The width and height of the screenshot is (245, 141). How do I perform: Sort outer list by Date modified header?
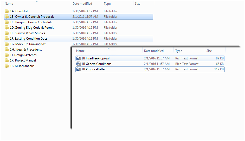pyautogui.click(x=82, y=4)
